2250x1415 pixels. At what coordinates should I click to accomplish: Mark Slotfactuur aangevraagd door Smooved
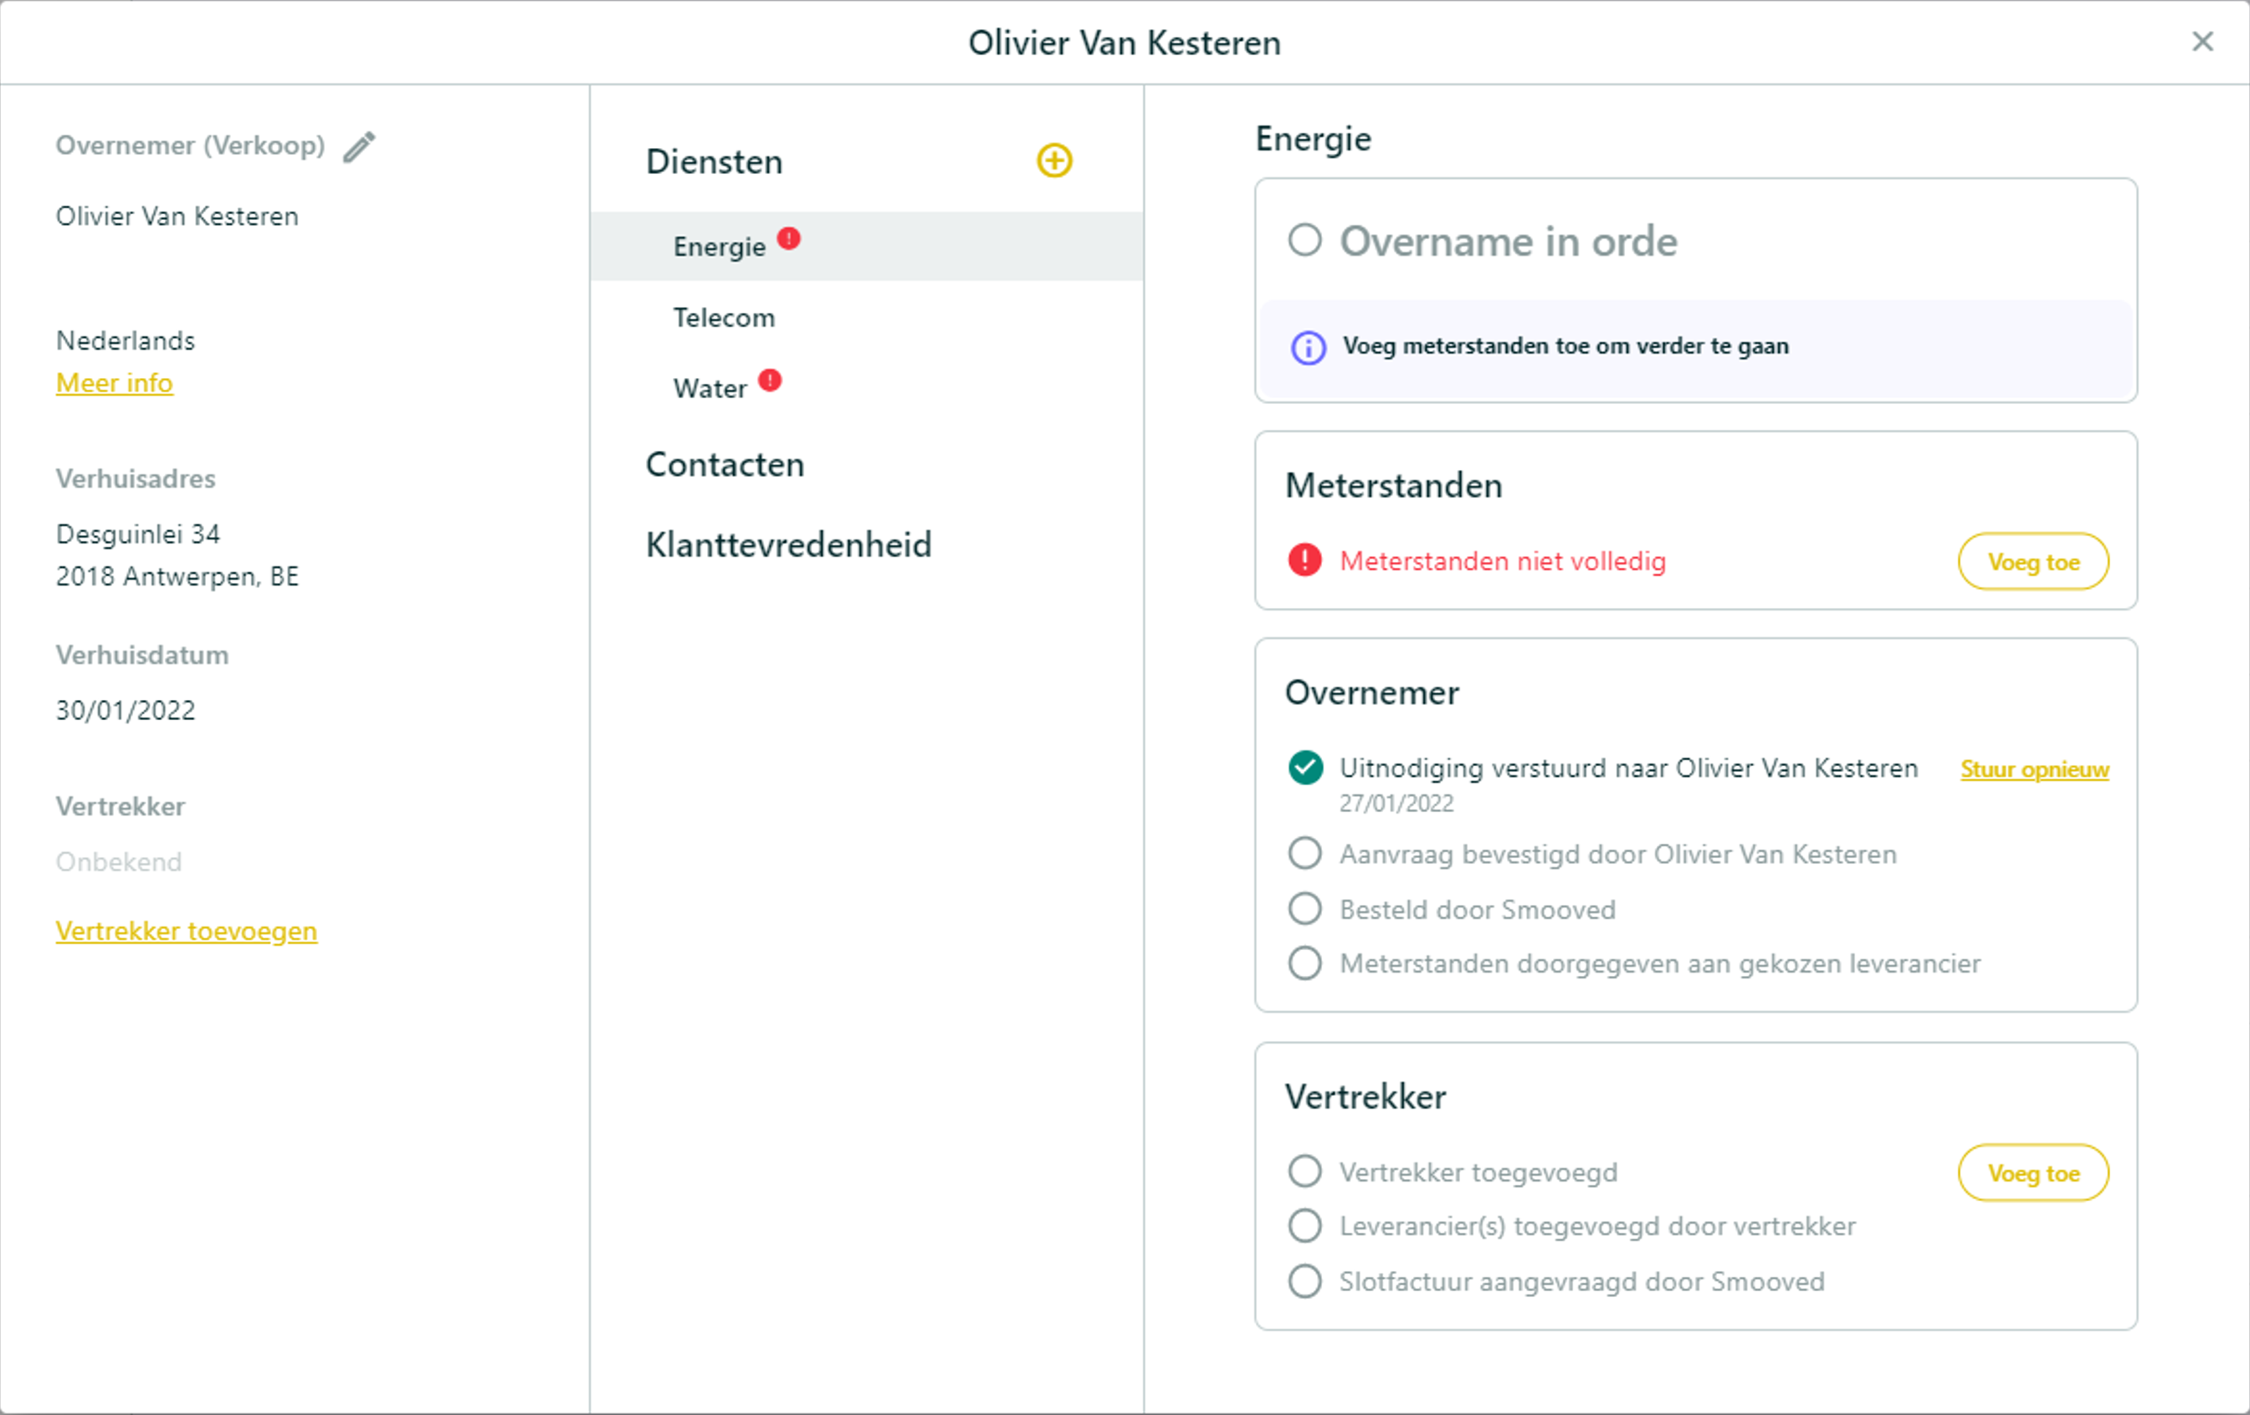pos(1304,1281)
